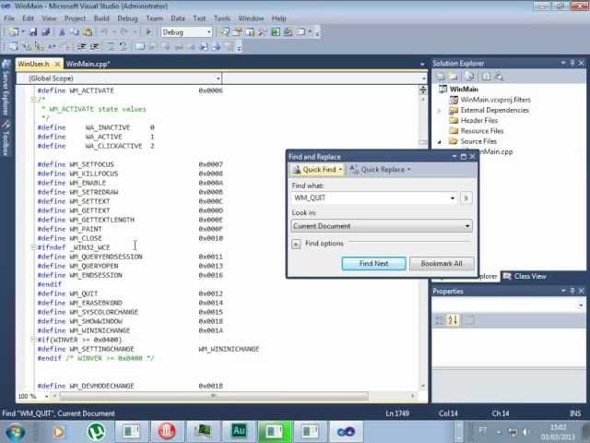Image resolution: width=590 pixels, height=443 pixels.
Task: Open Visual Studio icon on the taskbar
Action: coord(346,432)
